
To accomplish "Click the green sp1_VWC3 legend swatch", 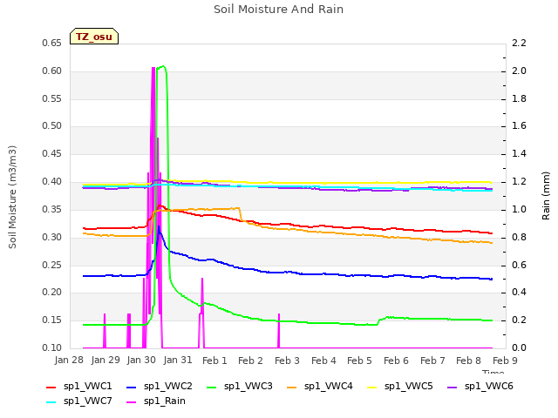I will click(212, 387).
